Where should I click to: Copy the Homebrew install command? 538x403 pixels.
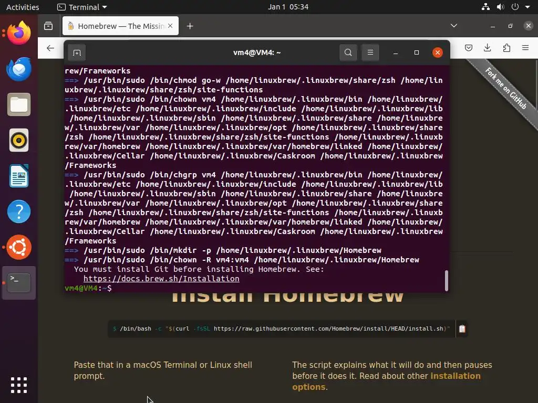[x=462, y=328]
